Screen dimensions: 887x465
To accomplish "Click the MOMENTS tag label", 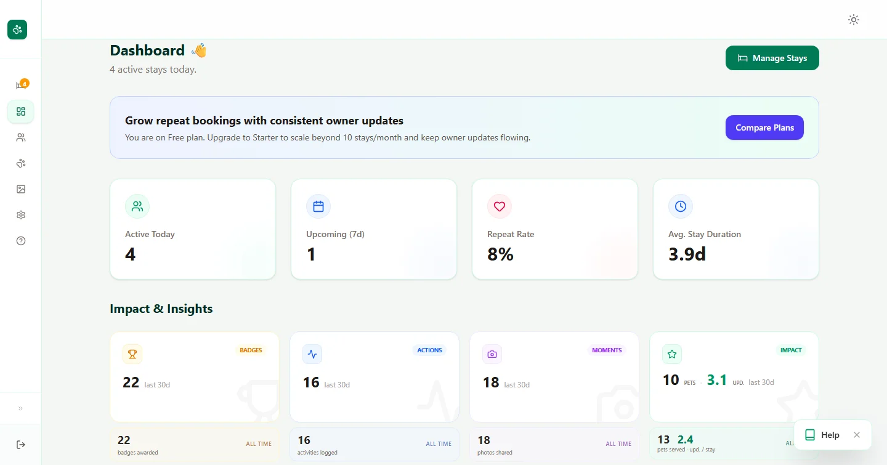I will 607,350.
